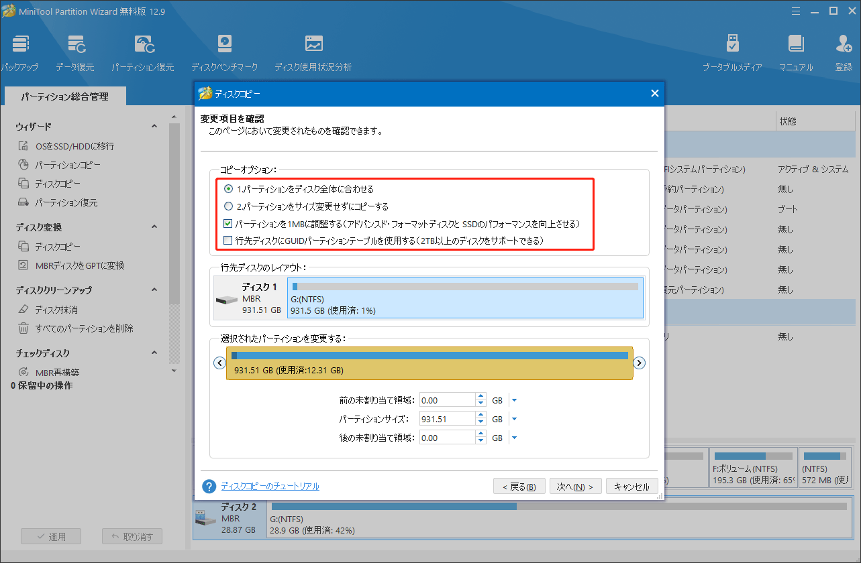Viewport: 861px width, 563px height.
Task: Select パーティション復元 in the sidebar wizard list
Action: (x=66, y=202)
